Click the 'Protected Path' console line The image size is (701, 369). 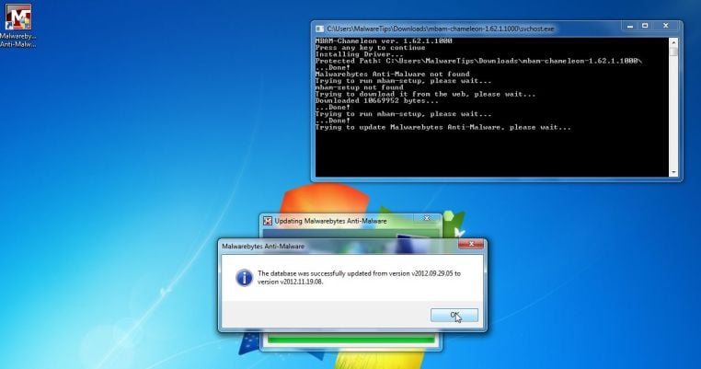(x=478, y=61)
